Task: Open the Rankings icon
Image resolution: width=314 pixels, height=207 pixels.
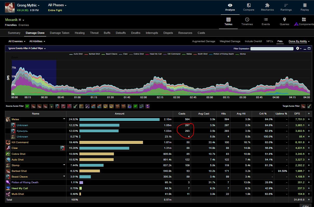Action: pyautogui.click(x=286, y=5)
